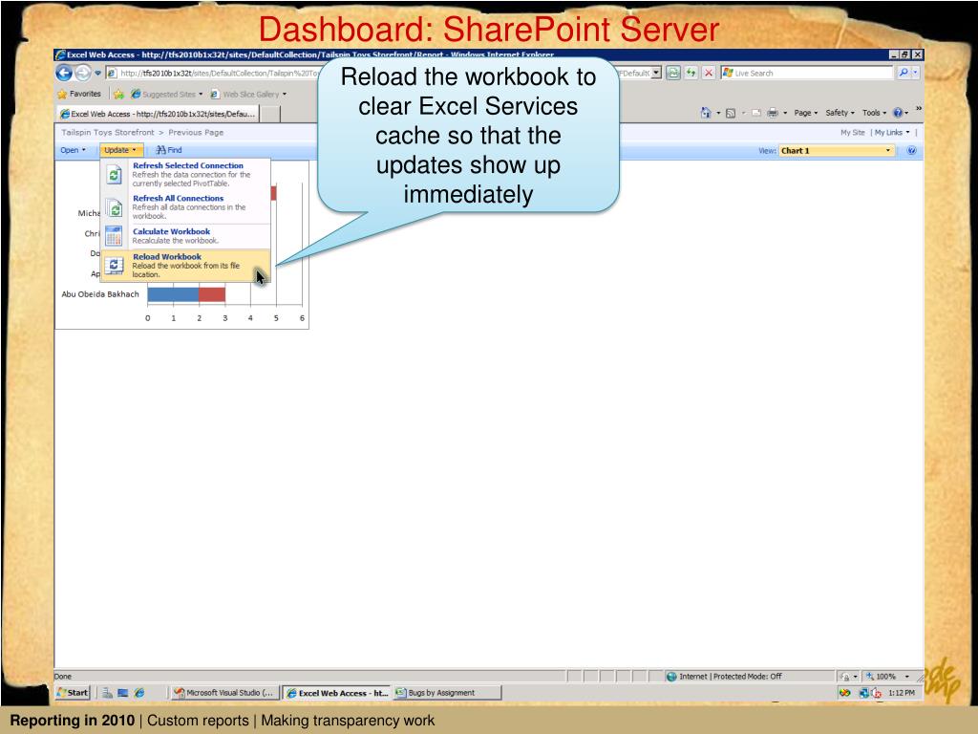
Task: Click Add to Favorites Bar star icon
Action: [118, 95]
